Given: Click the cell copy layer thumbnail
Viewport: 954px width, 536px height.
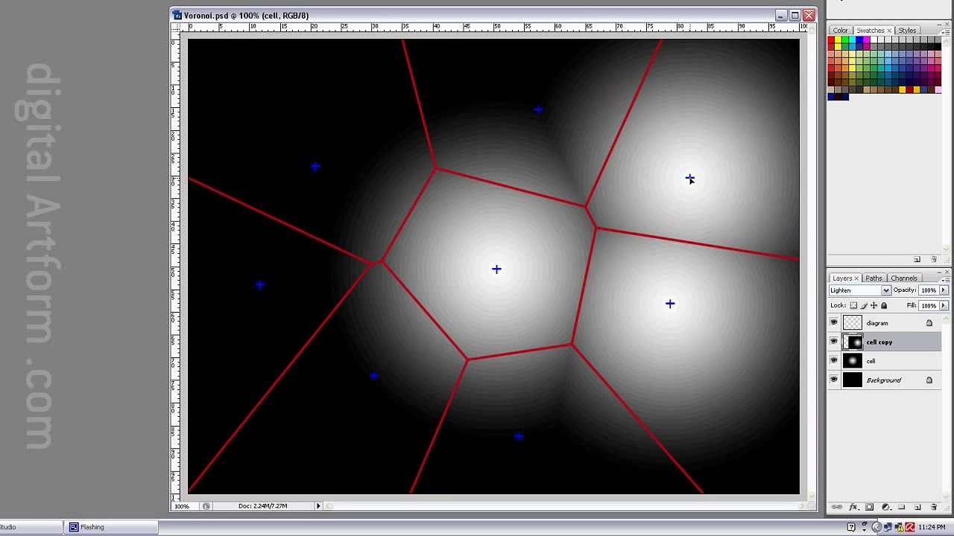Looking at the screenshot, I should (x=853, y=342).
